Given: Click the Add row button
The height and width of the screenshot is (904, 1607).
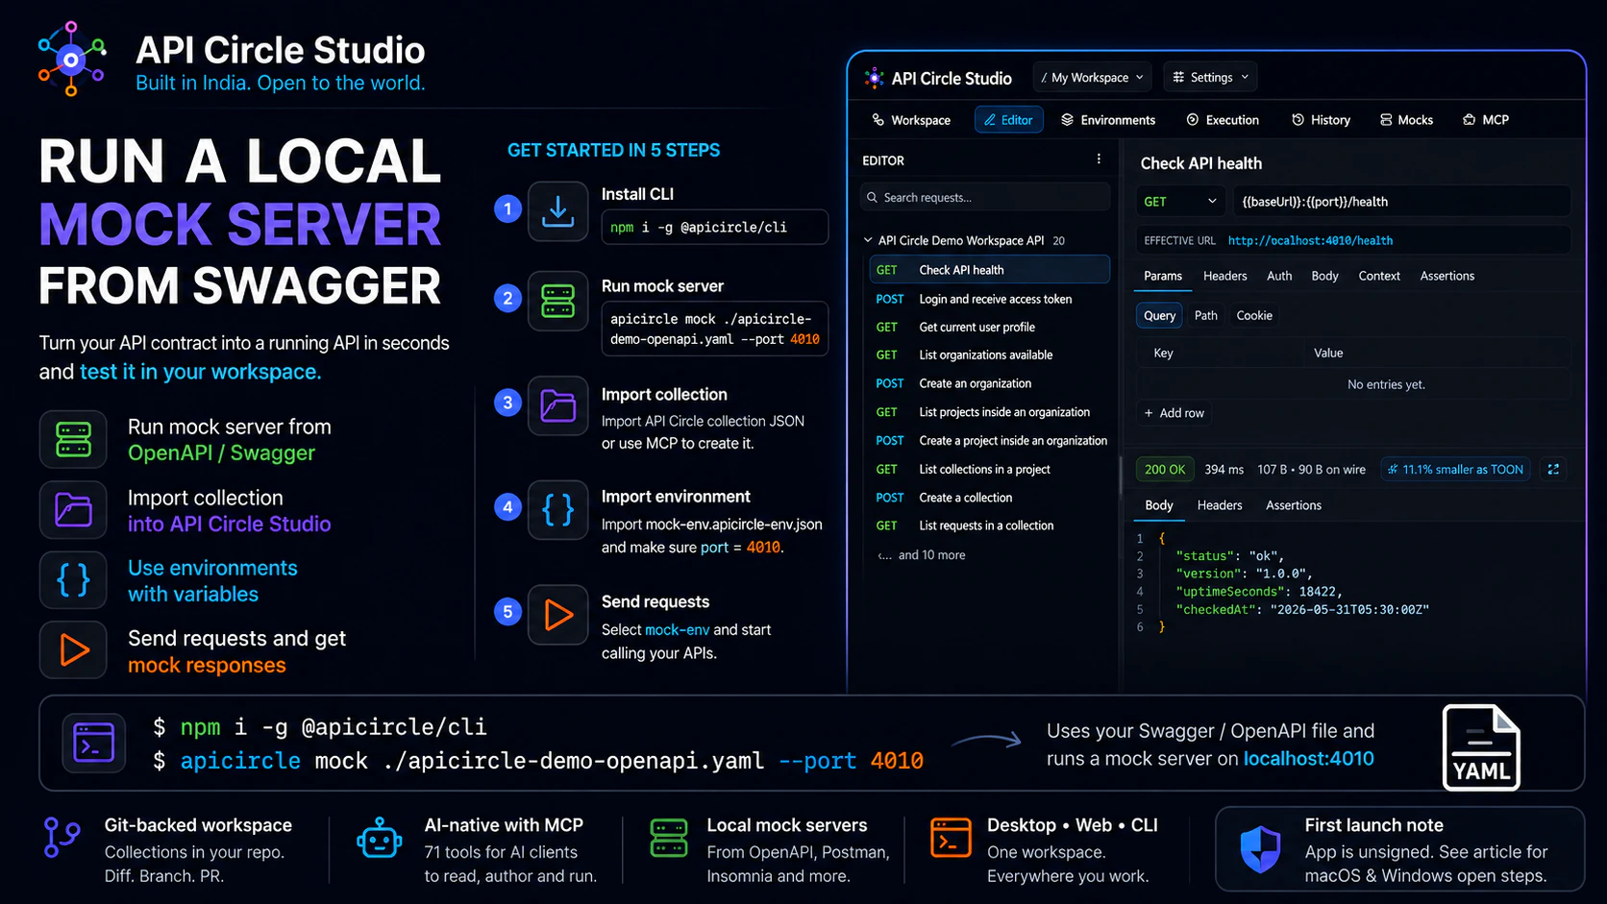Looking at the screenshot, I should (1174, 413).
